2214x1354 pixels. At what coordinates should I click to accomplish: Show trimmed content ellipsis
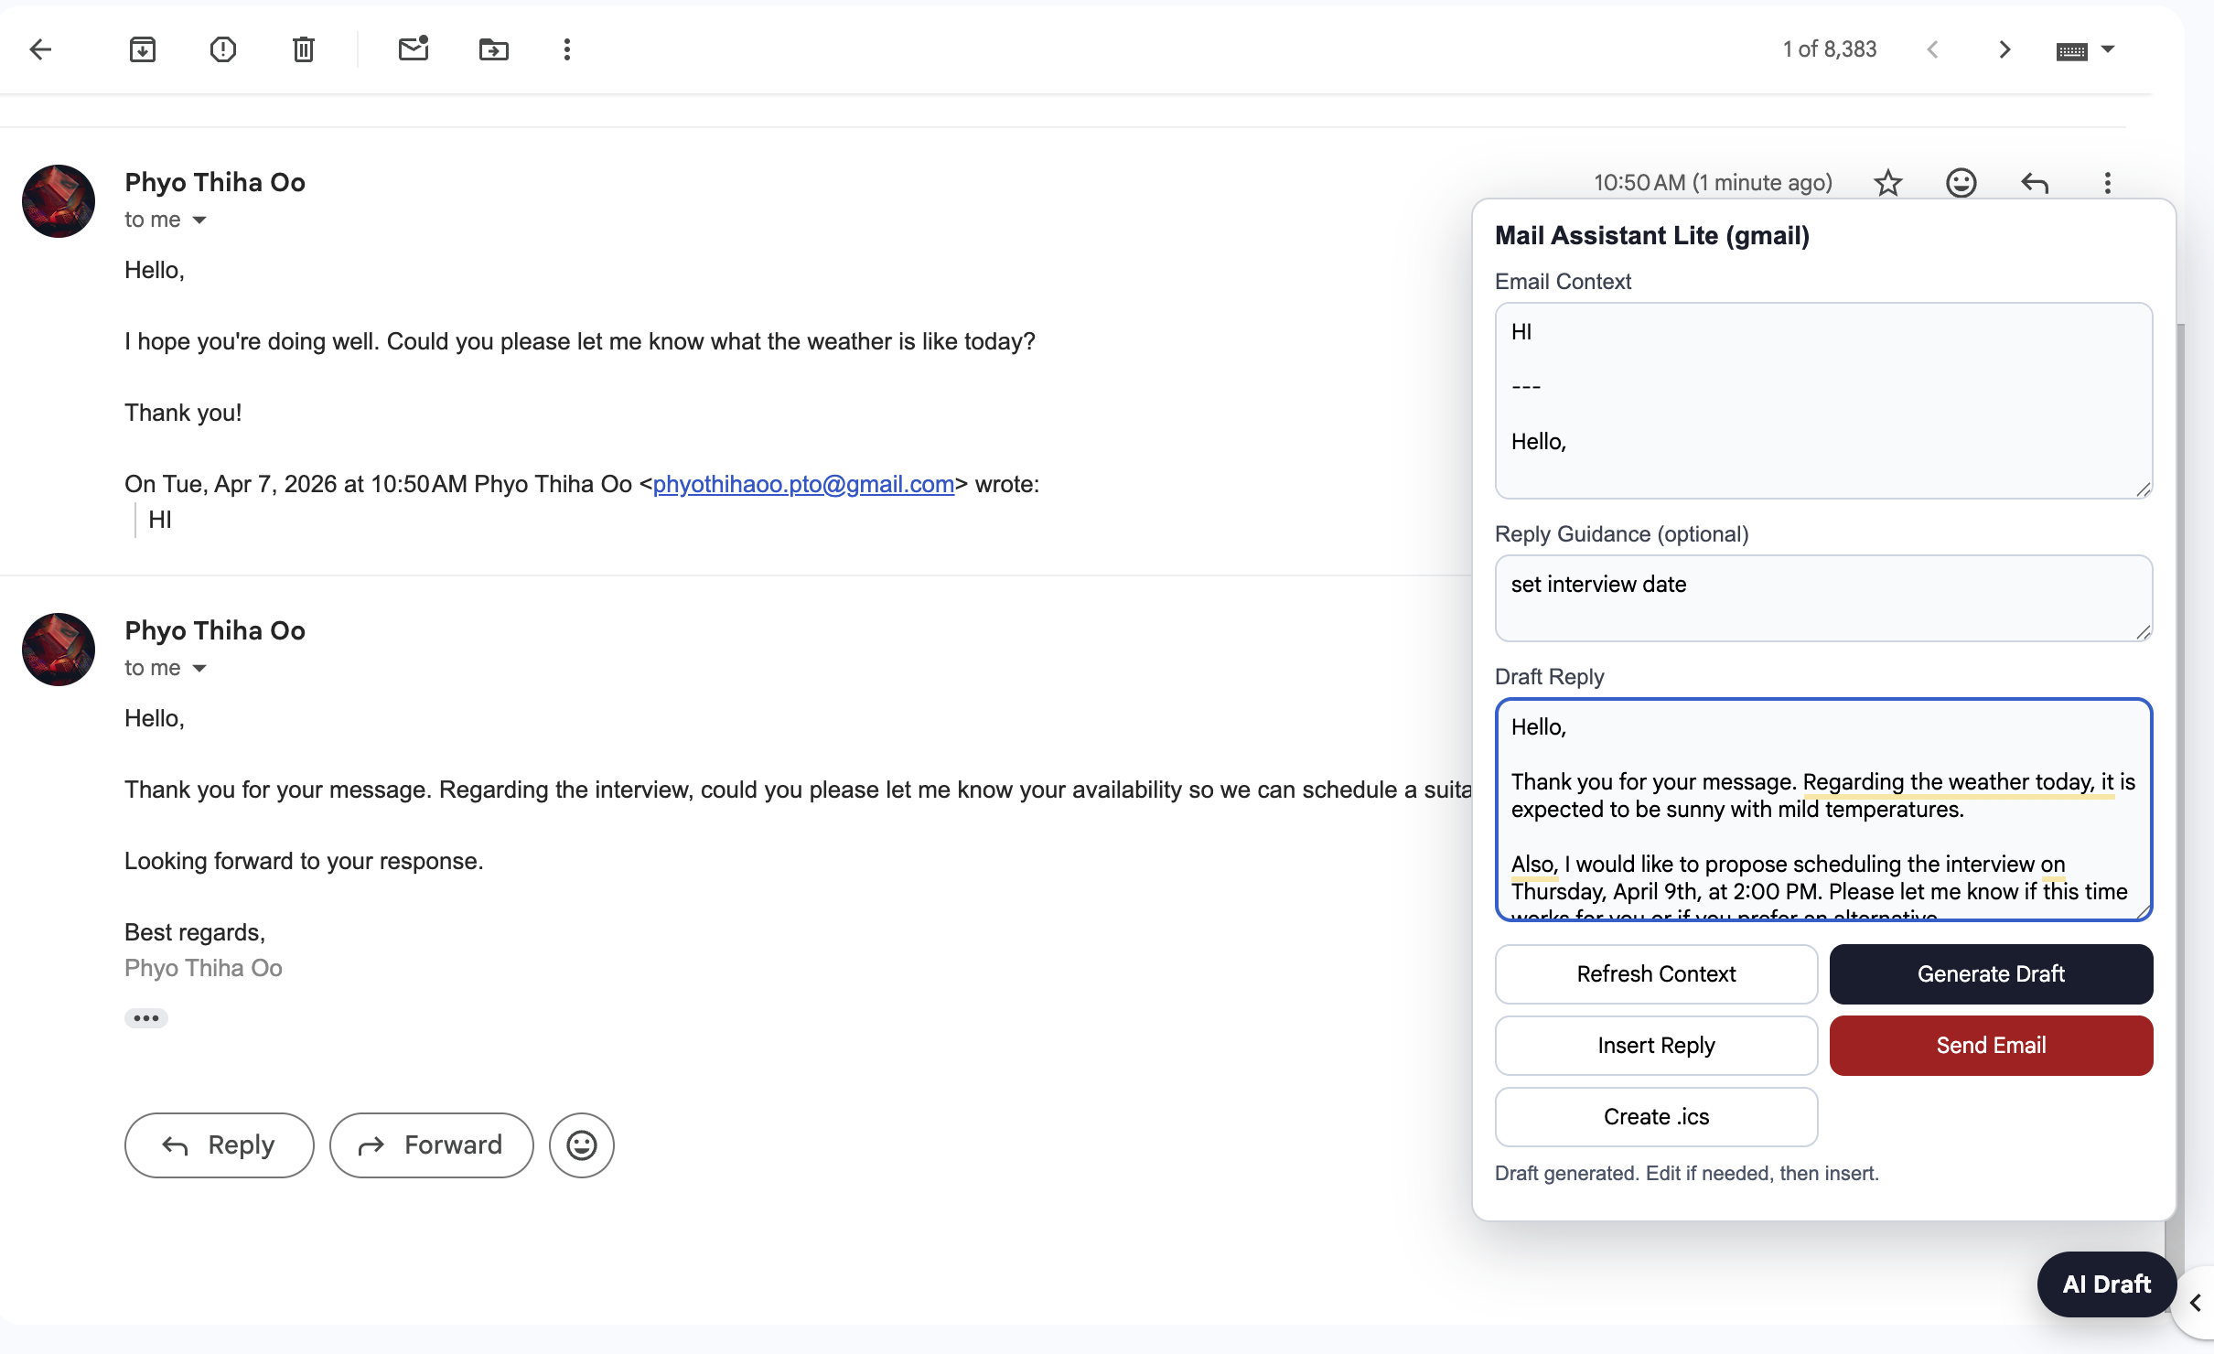(146, 1018)
